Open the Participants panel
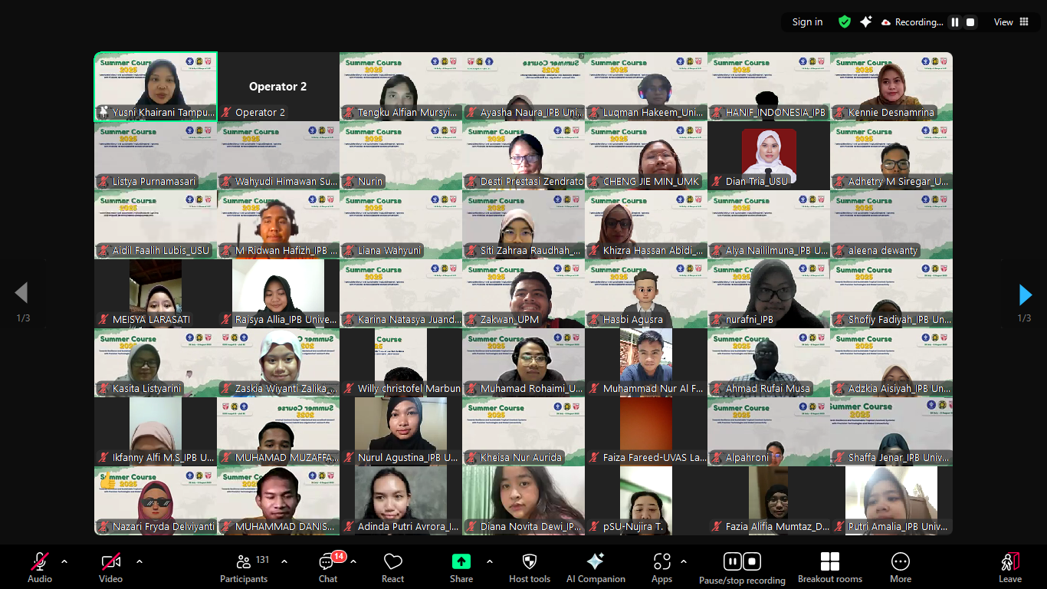This screenshot has height=589, width=1047. coord(244,568)
